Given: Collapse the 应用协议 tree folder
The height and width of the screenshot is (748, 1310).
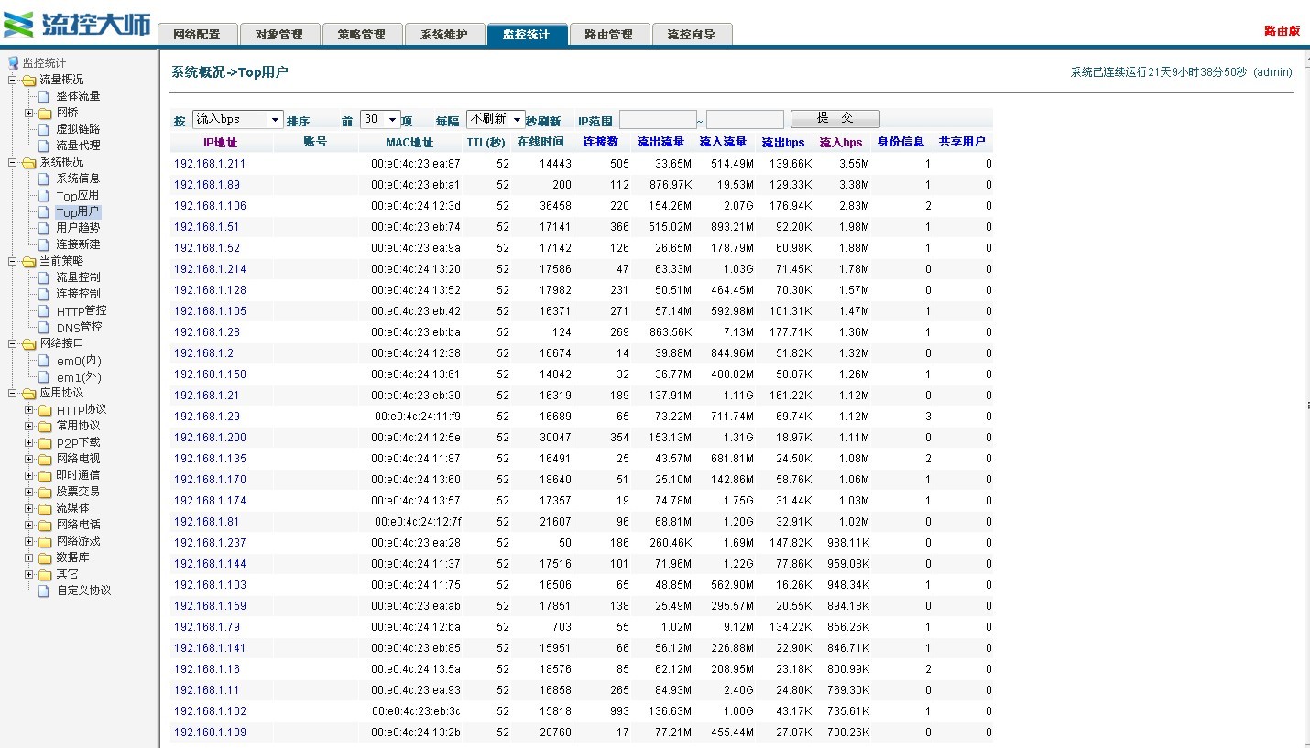Looking at the screenshot, I should tap(13, 393).
